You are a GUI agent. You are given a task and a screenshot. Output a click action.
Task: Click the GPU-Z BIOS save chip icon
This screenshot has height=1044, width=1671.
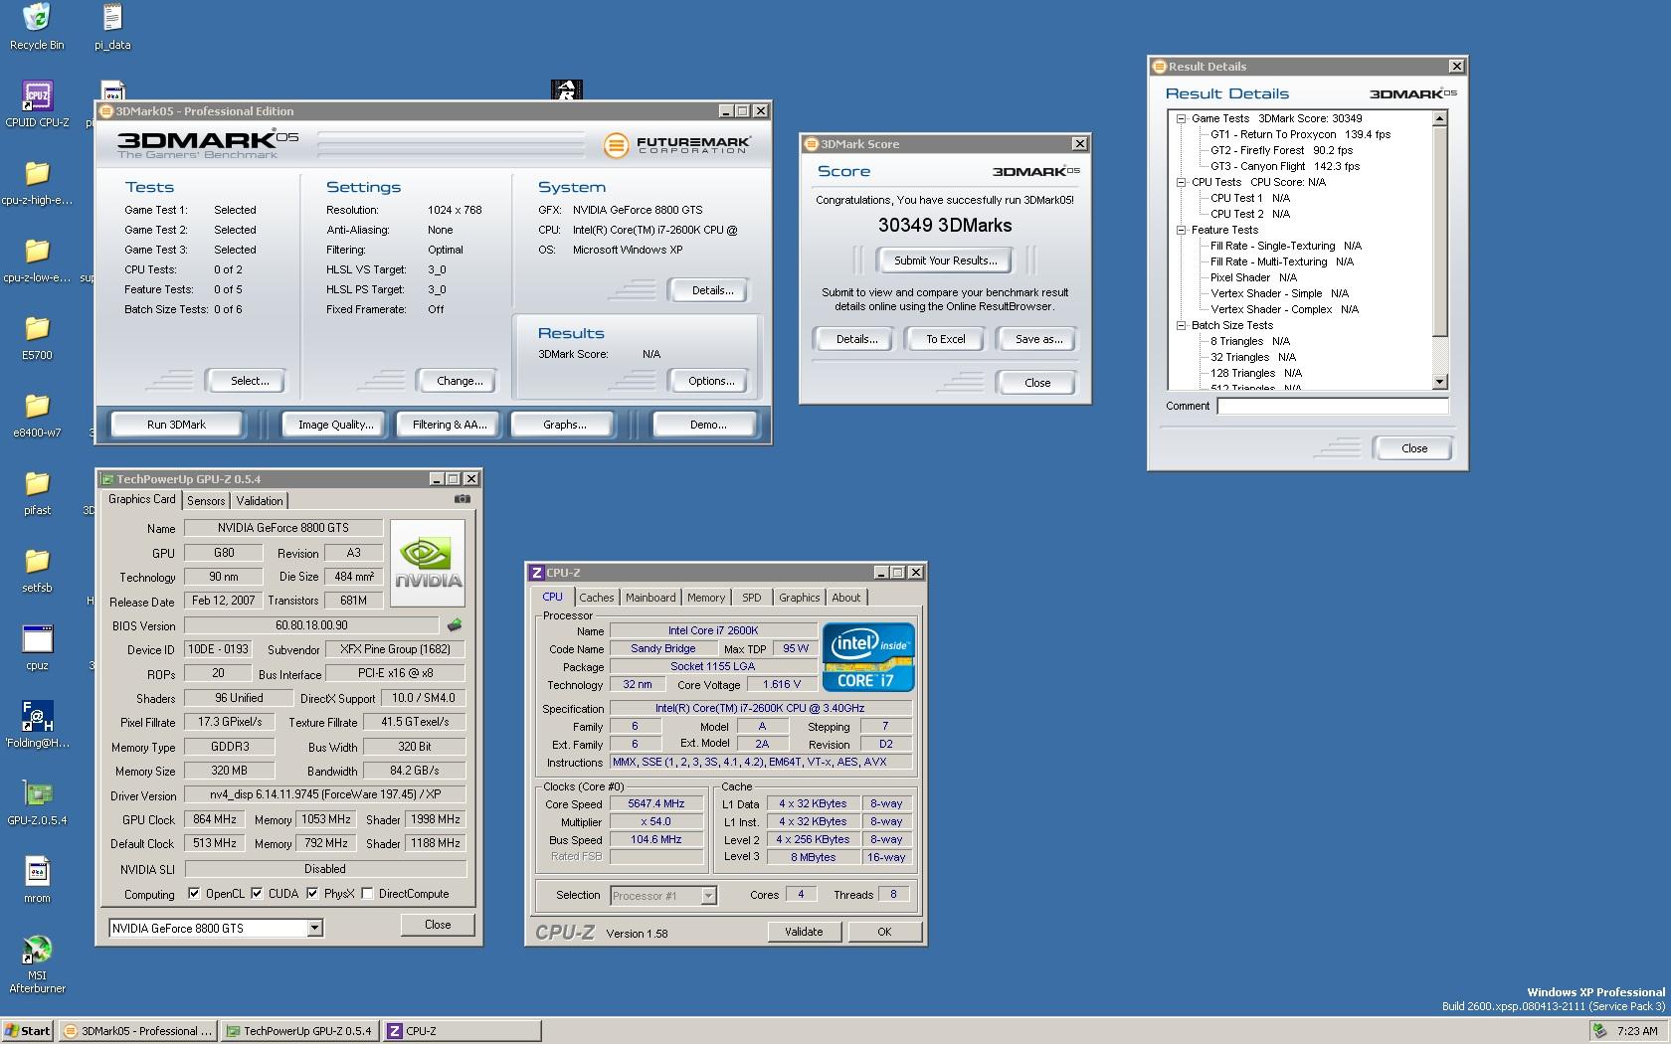point(455,625)
